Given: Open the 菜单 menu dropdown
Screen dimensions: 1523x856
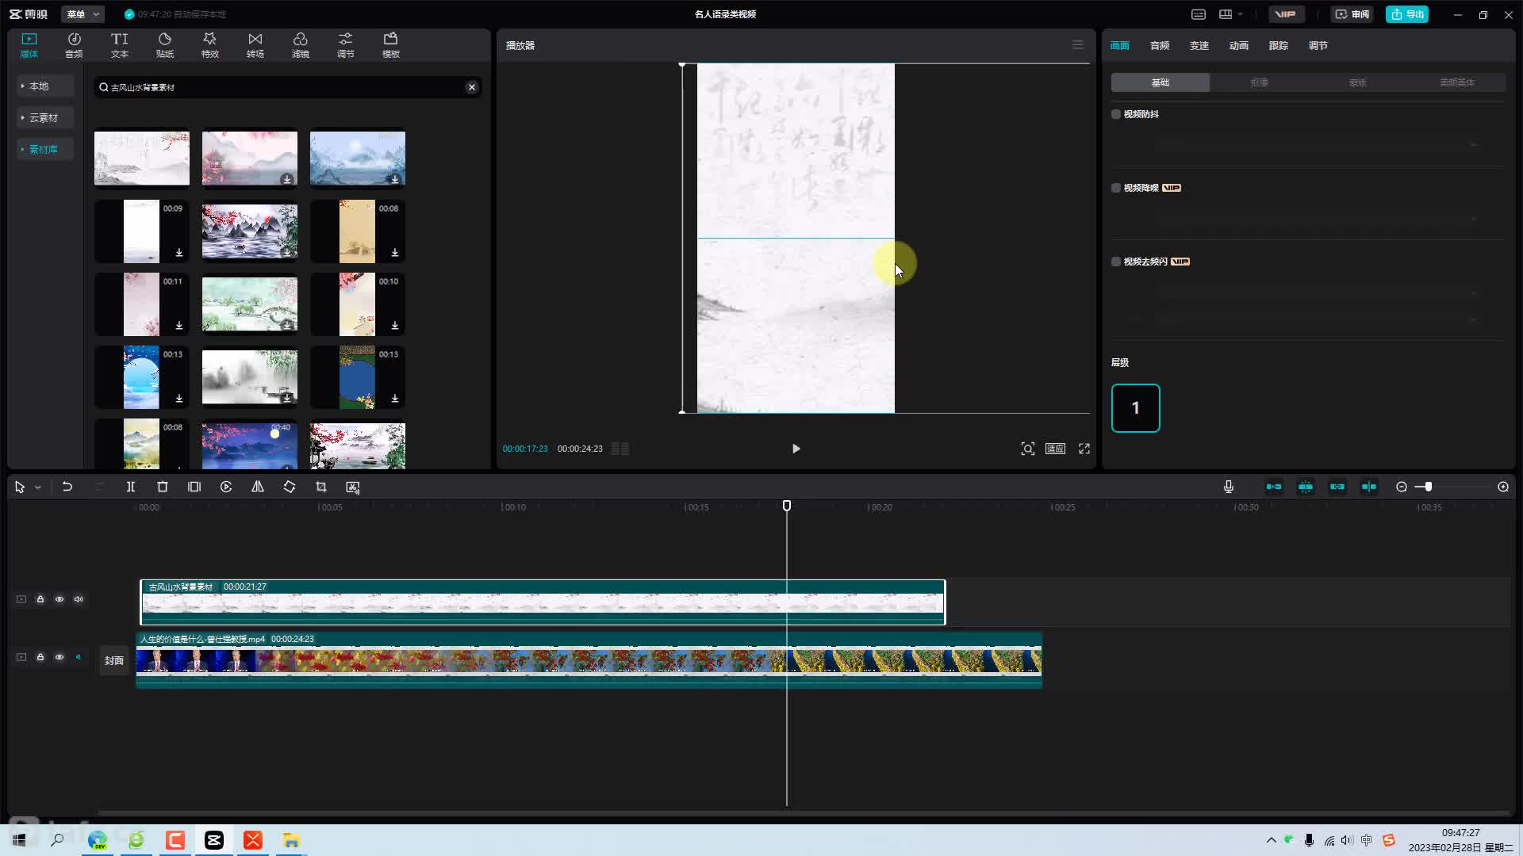Looking at the screenshot, I should pyautogui.click(x=82, y=14).
